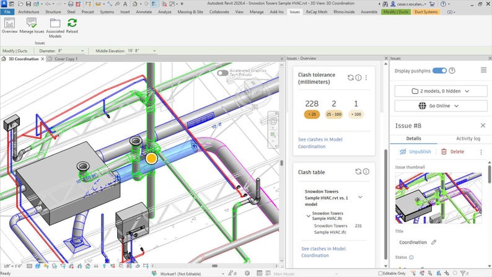Viewport: 492px width, 277px height.
Task: Open Clash tolerance more options menu
Action: (366, 77)
